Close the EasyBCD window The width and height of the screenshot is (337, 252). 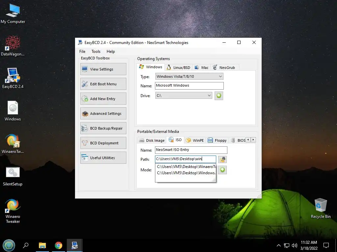[254, 42]
